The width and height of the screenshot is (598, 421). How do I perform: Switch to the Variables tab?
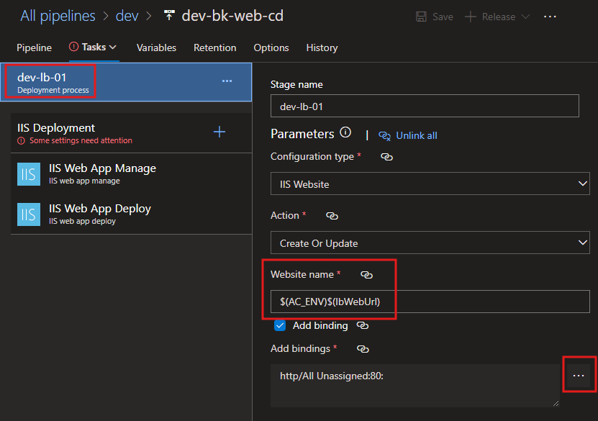[156, 47]
